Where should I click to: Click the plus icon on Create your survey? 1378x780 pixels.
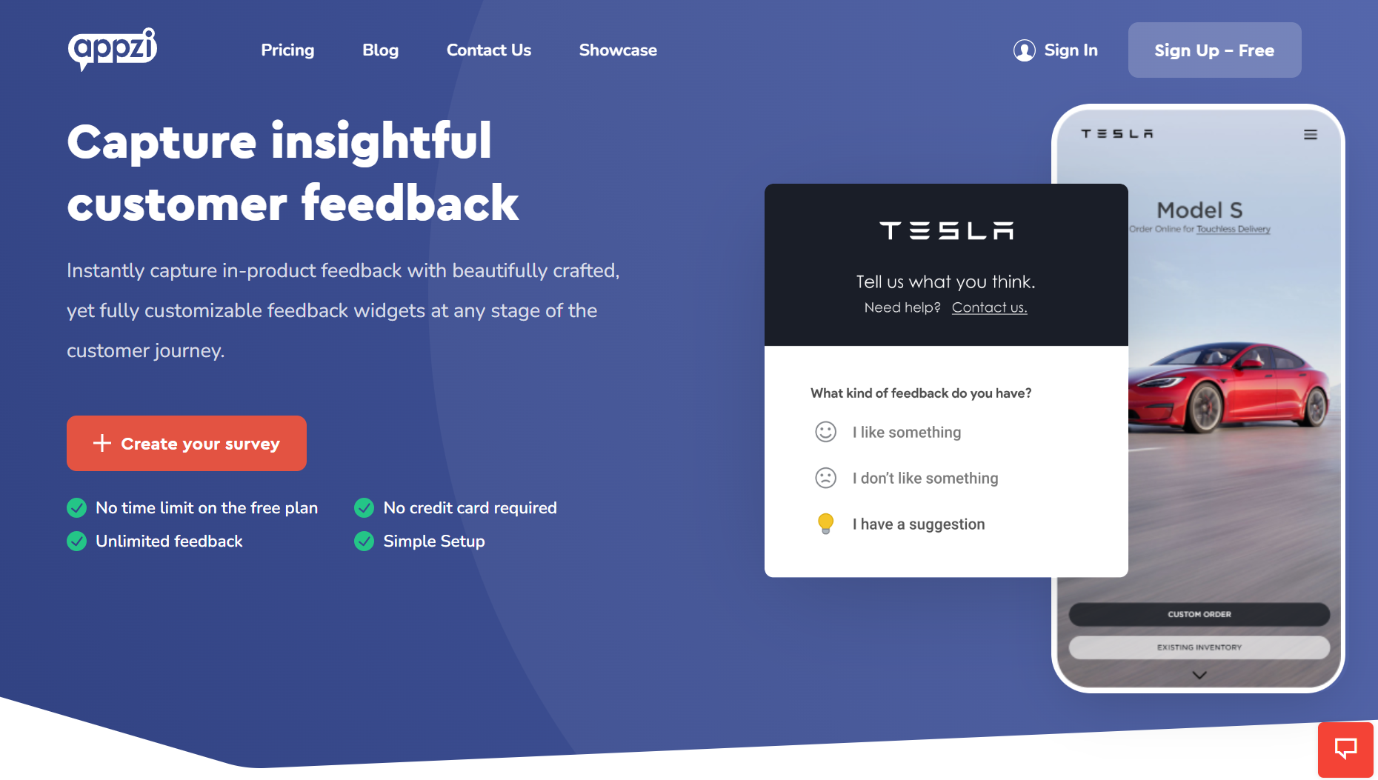[101, 443]
